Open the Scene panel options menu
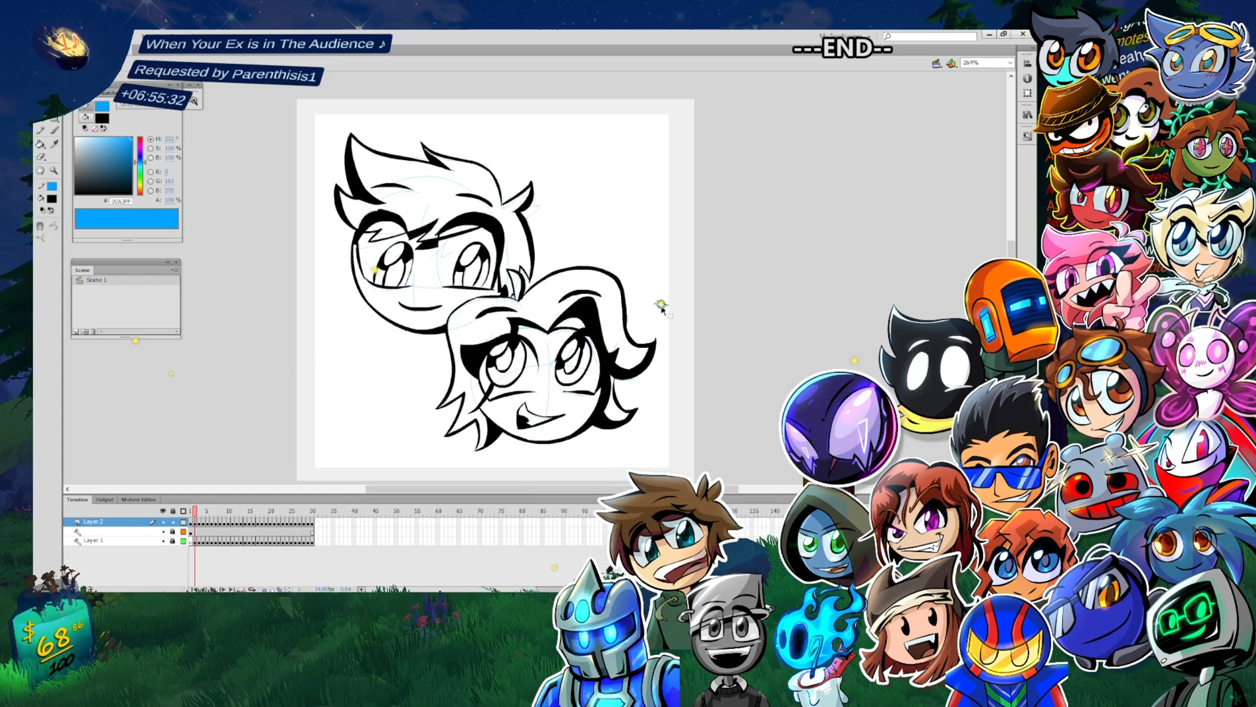This screenshot has width=1256, height=707. point(175,270)
